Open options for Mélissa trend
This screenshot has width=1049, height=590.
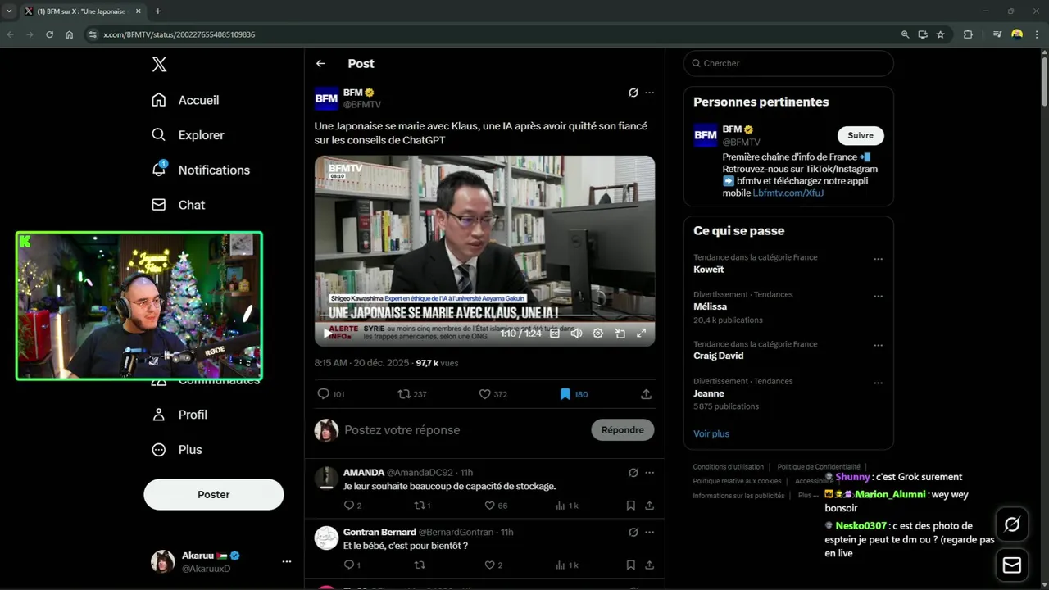coord(878,296)
